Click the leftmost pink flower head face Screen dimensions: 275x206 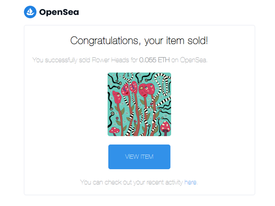click(117, 97)
